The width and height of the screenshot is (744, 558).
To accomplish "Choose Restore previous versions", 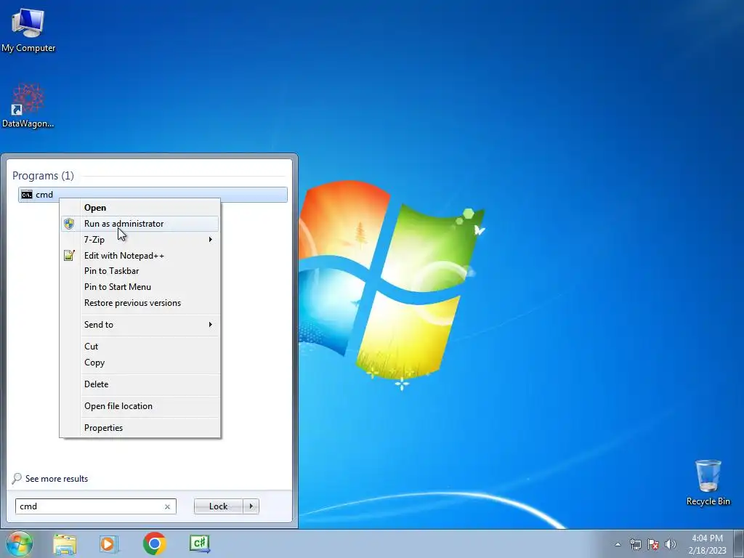I will coord(140,303).
